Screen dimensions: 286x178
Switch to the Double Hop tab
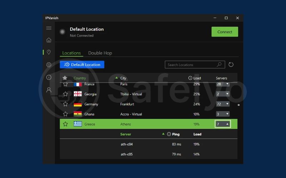pos(100,53)
